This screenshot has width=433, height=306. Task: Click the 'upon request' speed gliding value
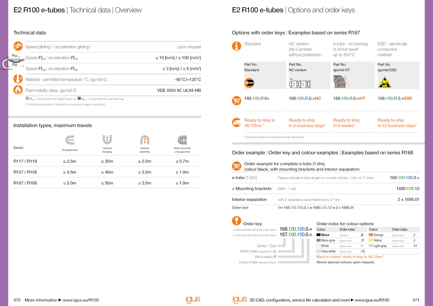189,47
